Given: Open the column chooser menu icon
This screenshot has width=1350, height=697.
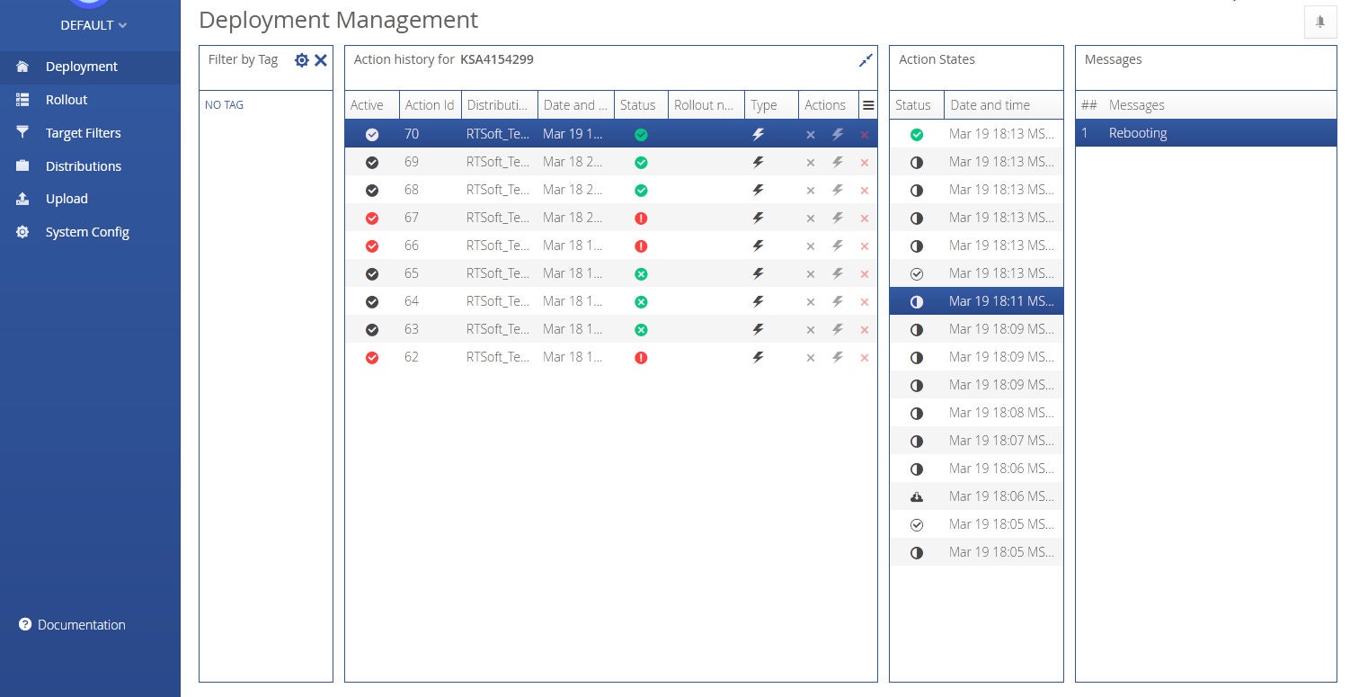Looking at the screenshot, I should click(868, 105).
